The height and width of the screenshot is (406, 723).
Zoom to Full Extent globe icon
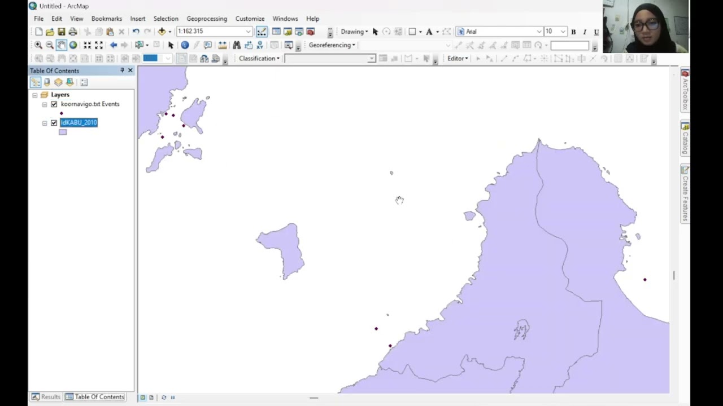point(73,45)
